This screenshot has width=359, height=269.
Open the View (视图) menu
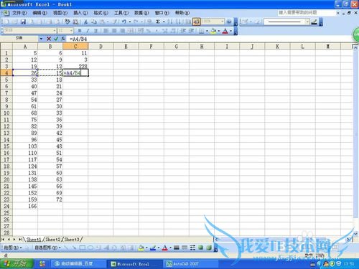(x=60, y=13)
